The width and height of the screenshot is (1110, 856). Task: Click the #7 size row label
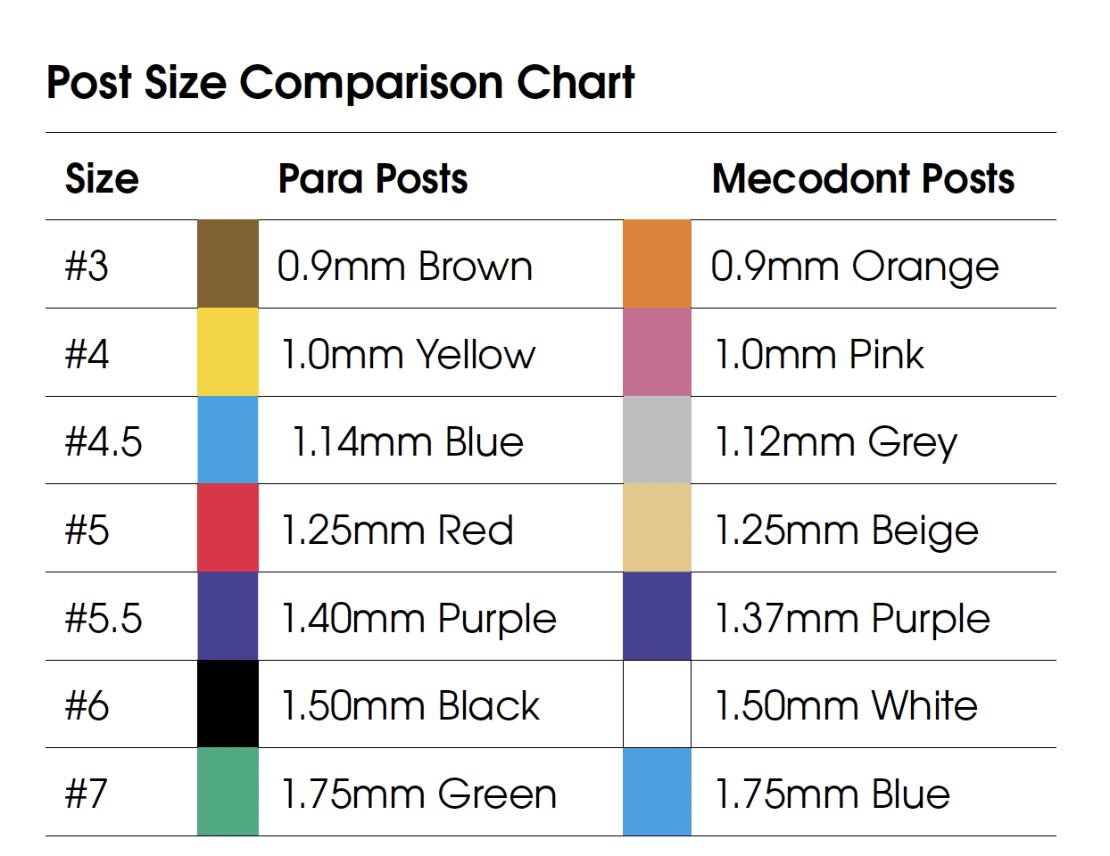click(87, 794)
